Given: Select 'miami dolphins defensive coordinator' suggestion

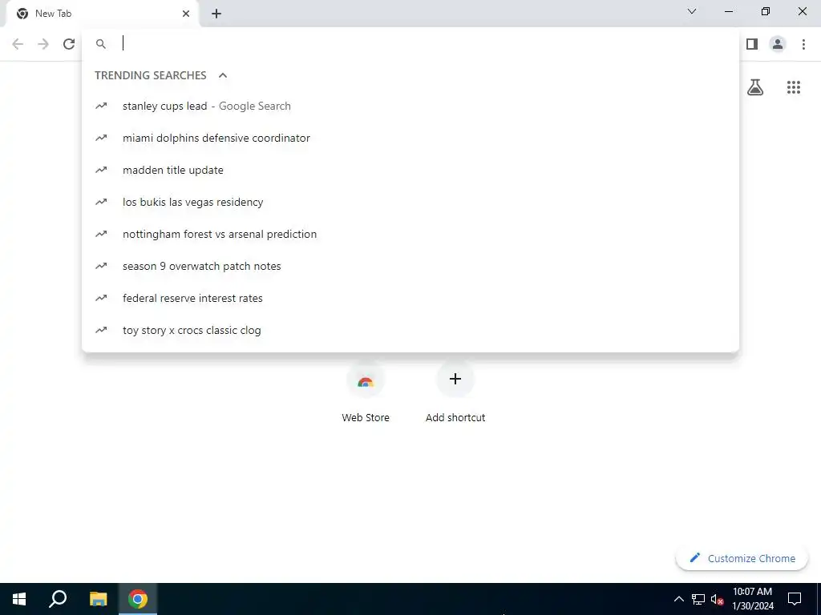Looking at the screenshot, I should tap(410, 138).
